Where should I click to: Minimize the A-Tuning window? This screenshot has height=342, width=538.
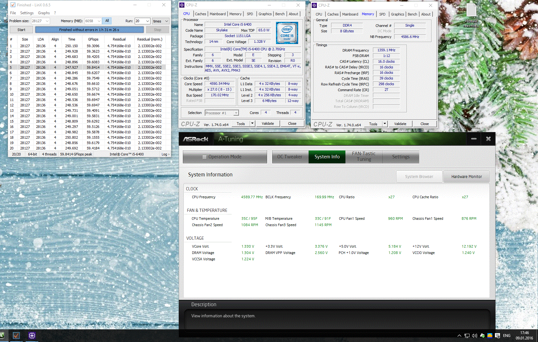474,139
